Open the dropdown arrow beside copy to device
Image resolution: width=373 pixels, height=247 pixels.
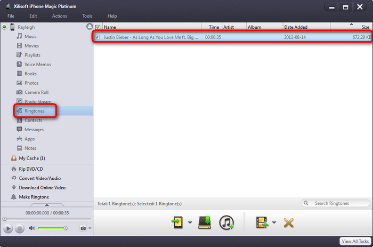point(190,223)
